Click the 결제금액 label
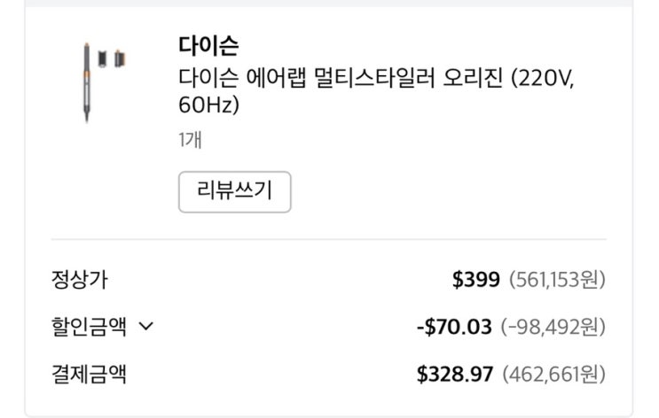The image size is (659, 418). [x=89, y=374]
